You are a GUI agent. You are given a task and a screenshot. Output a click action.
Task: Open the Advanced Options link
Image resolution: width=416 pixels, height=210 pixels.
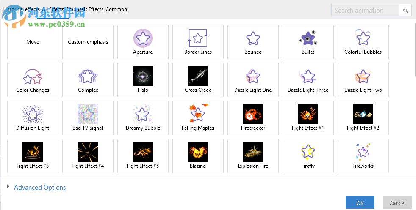40,188
